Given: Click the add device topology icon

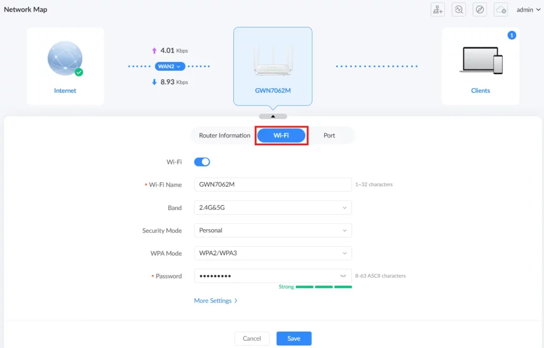Looking at the screenshot, I should [438, 10].
